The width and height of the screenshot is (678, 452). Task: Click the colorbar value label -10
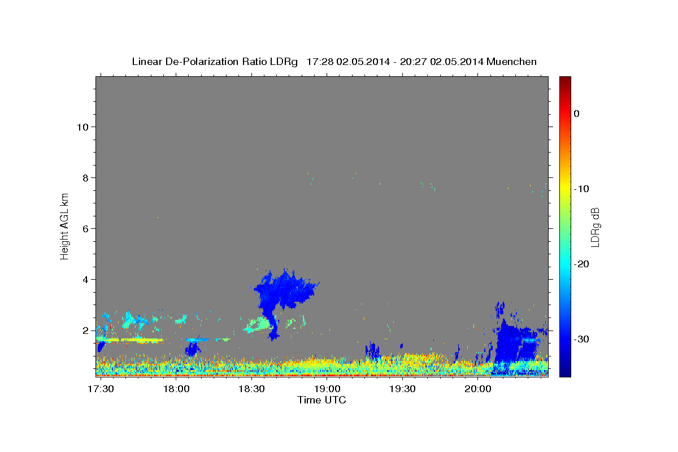(x=582, y=189)
